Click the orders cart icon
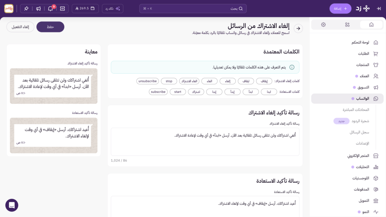The image size is (386, 217). coord(376,53)
